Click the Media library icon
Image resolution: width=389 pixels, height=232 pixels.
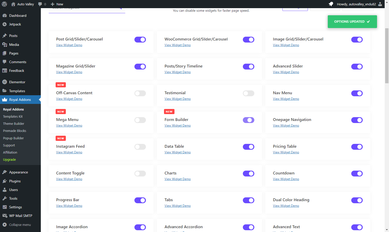point(5,45)
